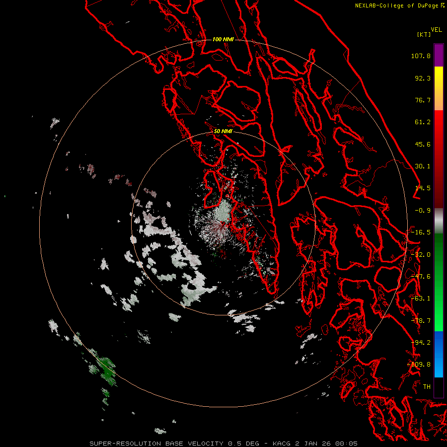Click the NEXLAB-College of DuPage credit text

click(x=397, y=5)
